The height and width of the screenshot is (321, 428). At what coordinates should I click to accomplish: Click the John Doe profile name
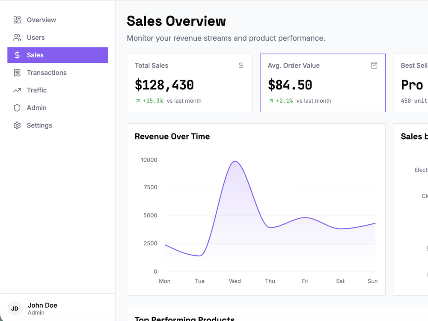(42, 305)
